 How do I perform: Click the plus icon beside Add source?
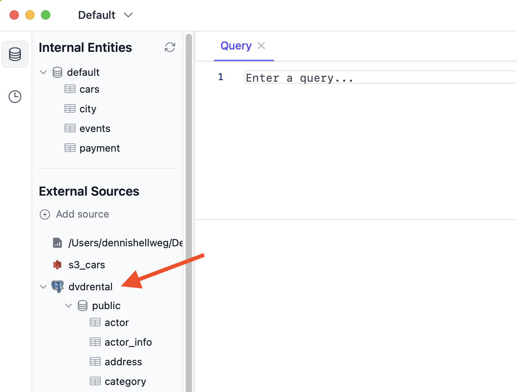(x=45, y=214)
